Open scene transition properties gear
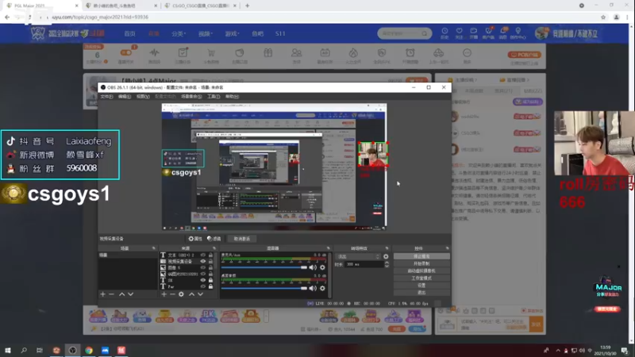 (x=386, y=256)
